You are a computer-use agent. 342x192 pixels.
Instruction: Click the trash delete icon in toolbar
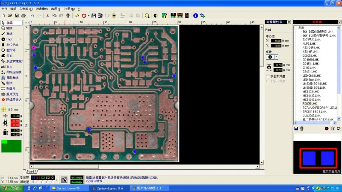[68, 15]
